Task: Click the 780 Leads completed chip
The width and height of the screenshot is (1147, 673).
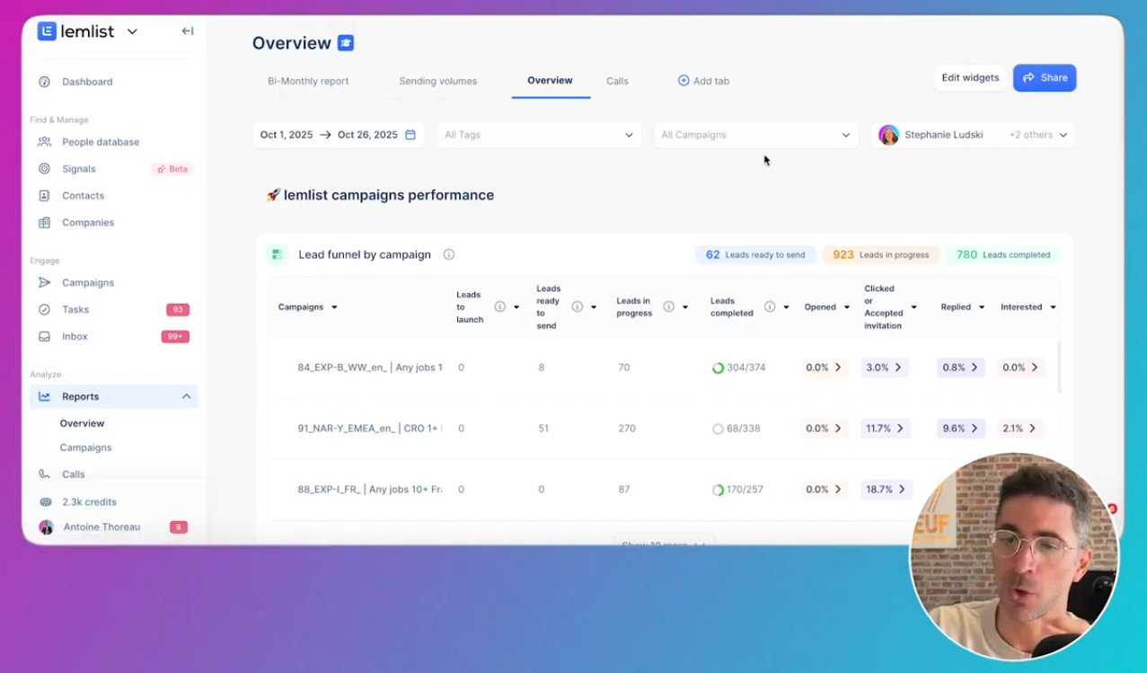Action: pos(1003,254)
